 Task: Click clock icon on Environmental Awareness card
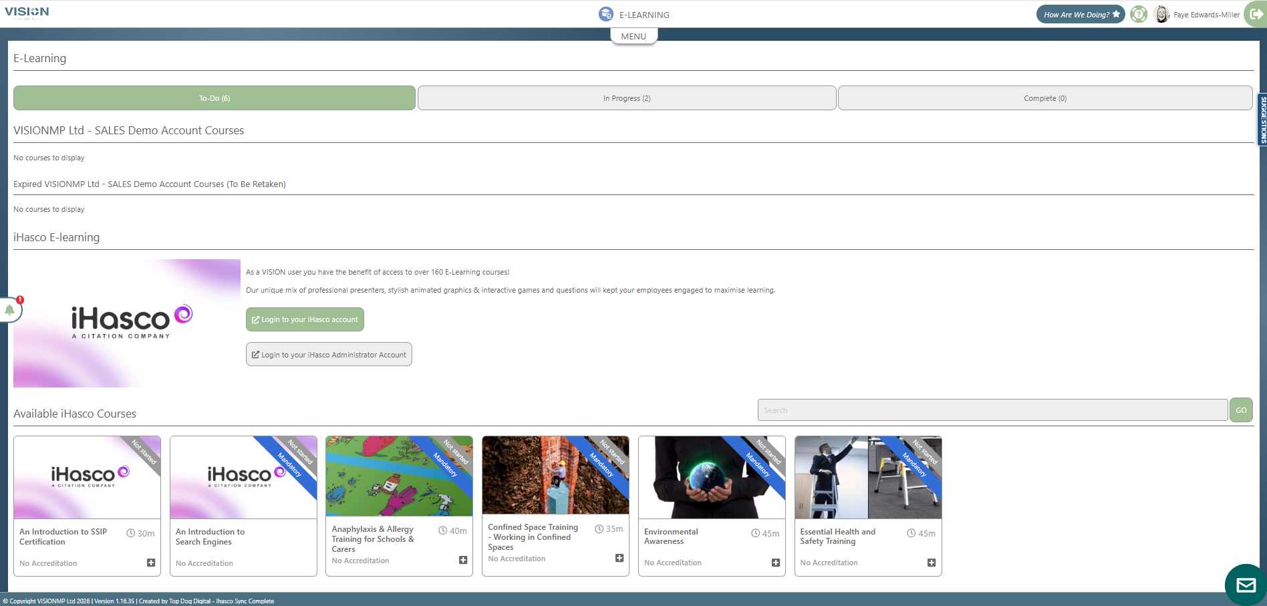pos(756,533)
